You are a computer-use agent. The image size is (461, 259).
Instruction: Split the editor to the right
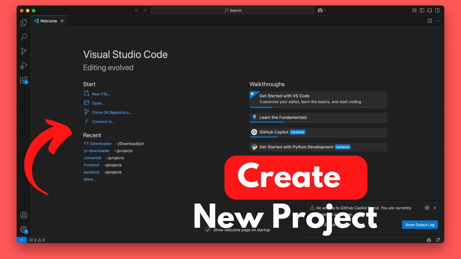pyautogui.click(x=430, y=21)
